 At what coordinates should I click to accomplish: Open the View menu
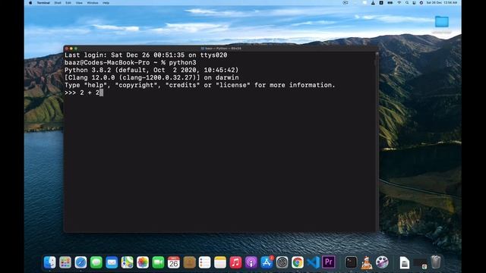tap(79, 3)
